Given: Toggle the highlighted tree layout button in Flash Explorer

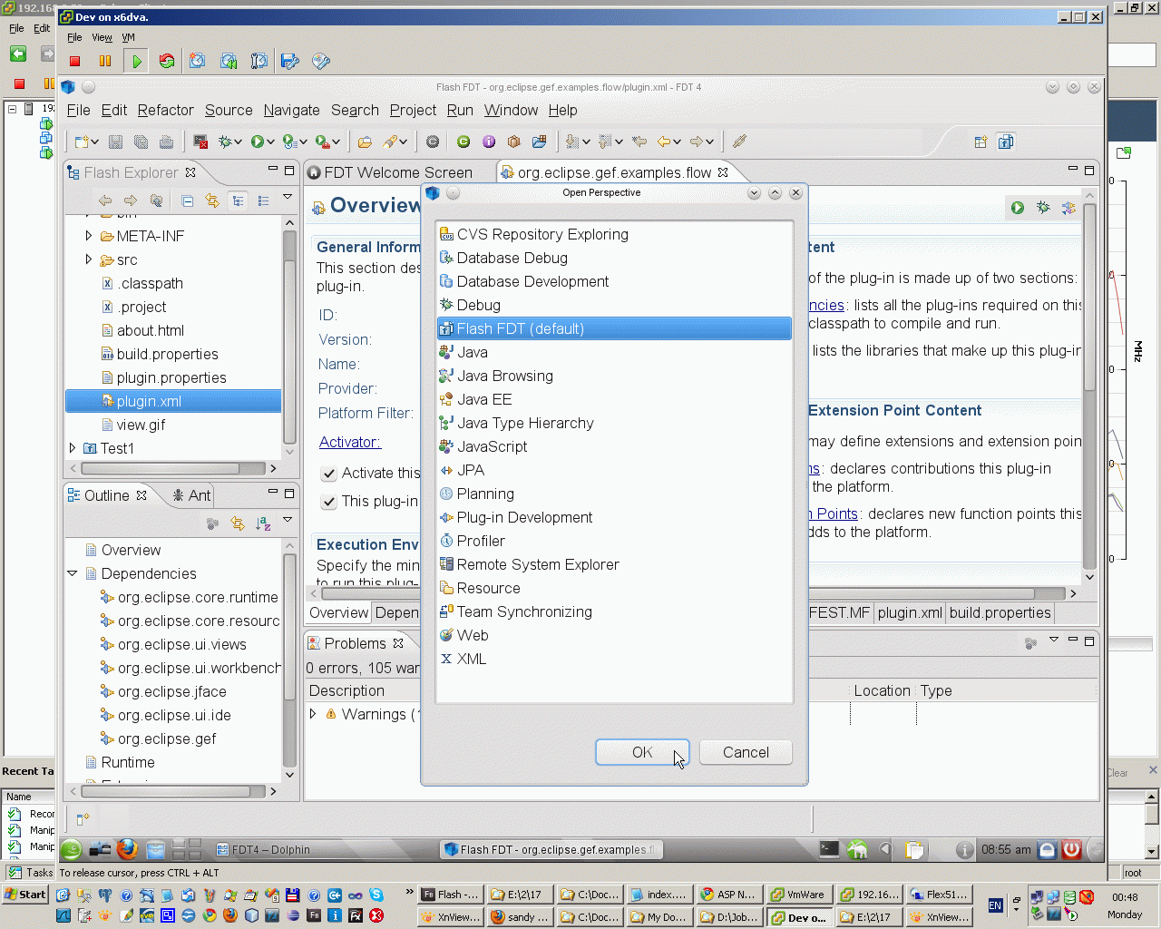Looking at the screenshot, I should (x=238, y=200).
